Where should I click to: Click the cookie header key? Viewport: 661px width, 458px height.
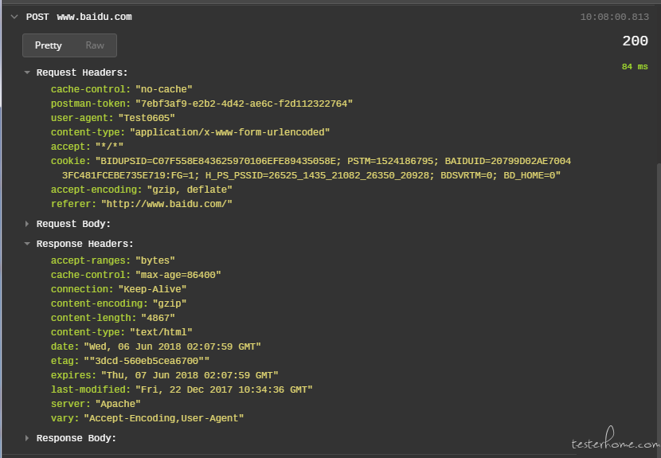pos(68,161)
